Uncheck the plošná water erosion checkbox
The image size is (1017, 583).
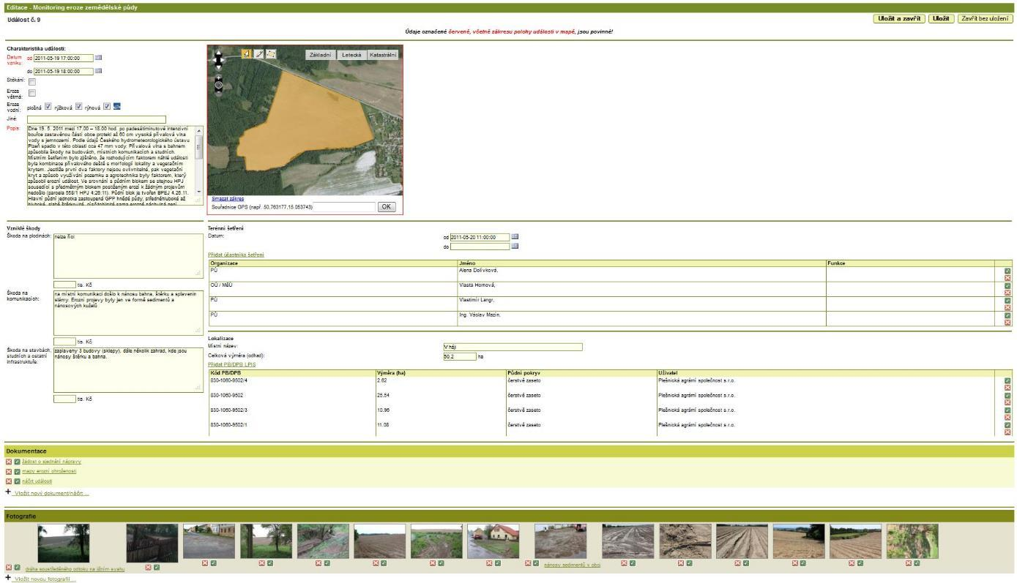(x=48, y=106)
